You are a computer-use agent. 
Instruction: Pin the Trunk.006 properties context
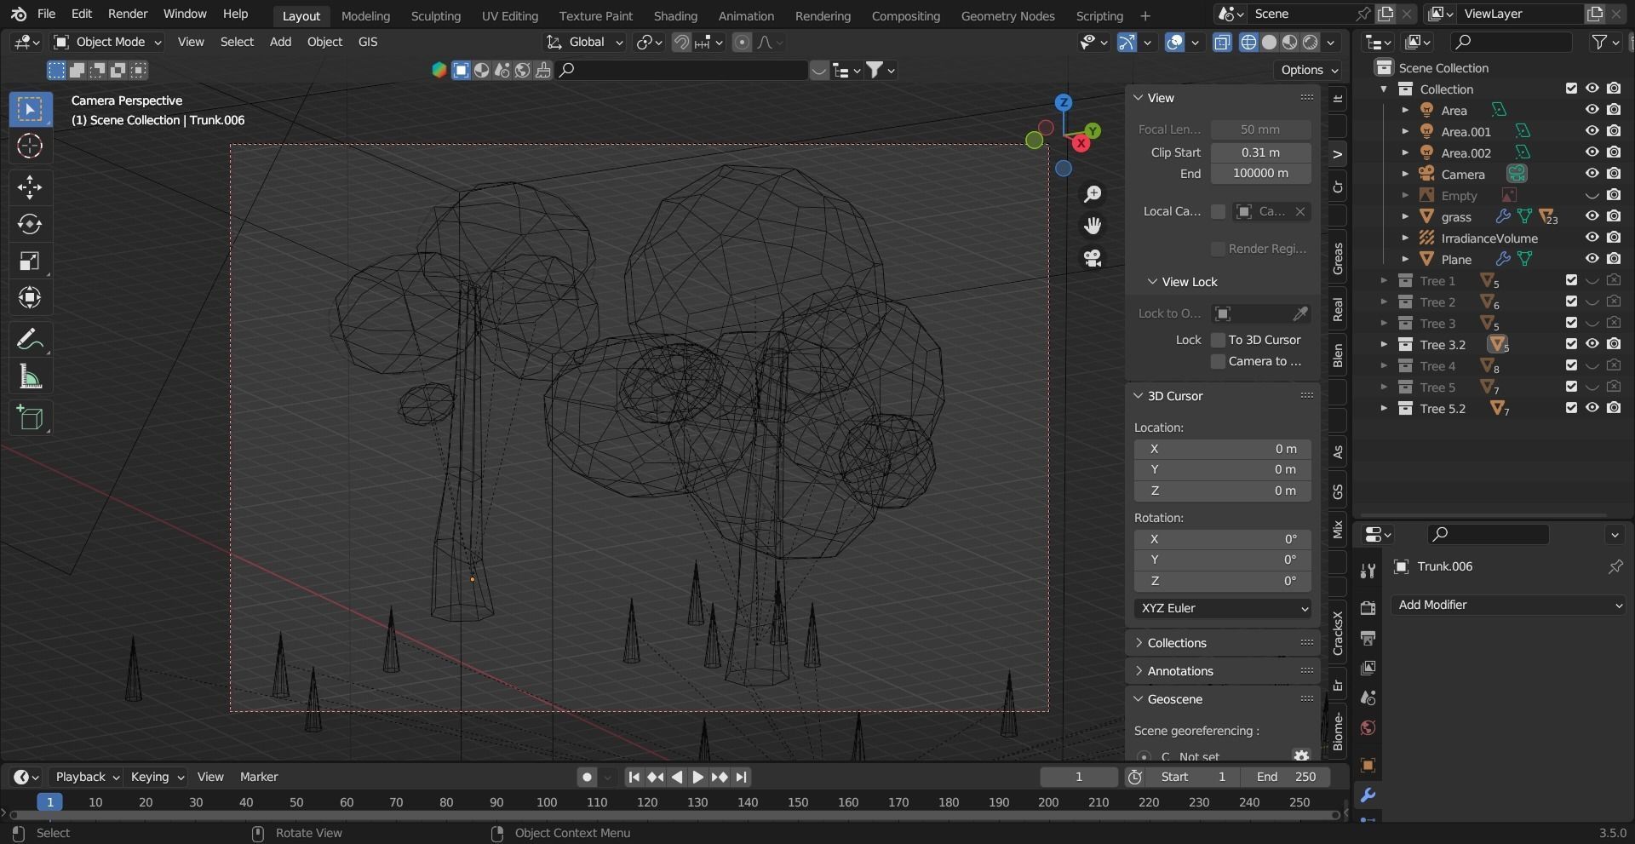[x=1615, y=566]
